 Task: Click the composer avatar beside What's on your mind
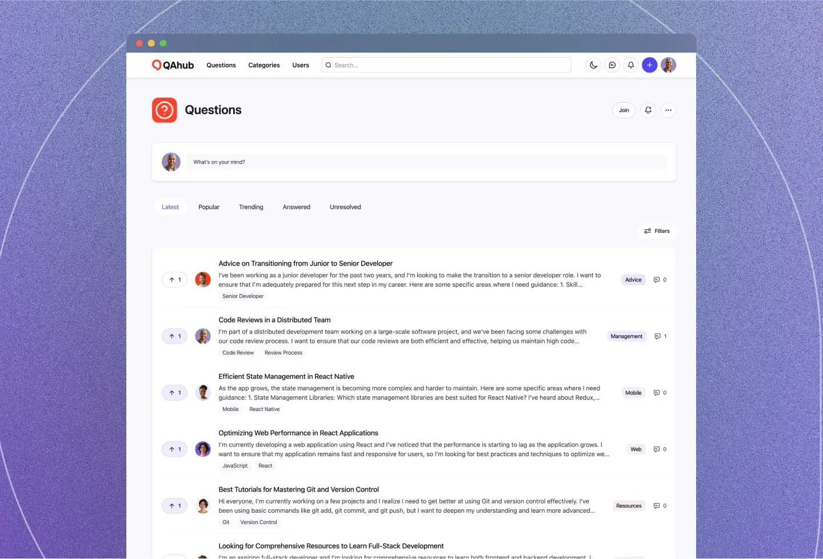tap(171, 162)
